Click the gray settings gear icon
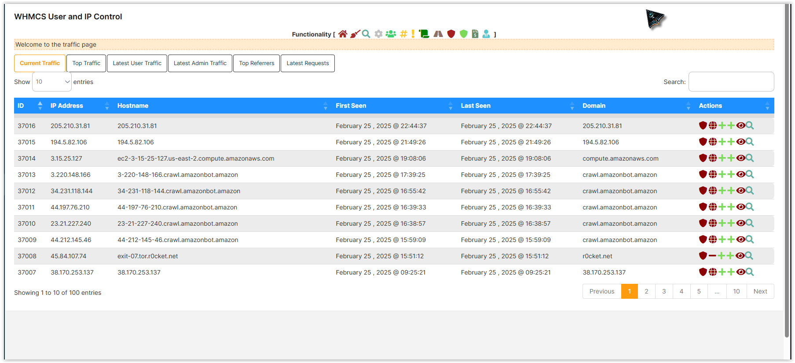This screenshot has width=795, height=363. coord(378,34)
